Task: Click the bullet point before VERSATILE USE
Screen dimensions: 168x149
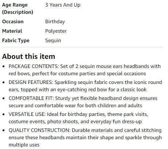Action: 4,114
